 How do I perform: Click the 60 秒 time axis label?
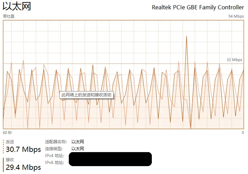pos(8,133)
